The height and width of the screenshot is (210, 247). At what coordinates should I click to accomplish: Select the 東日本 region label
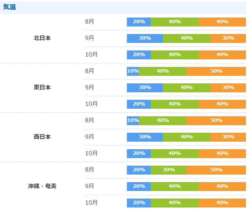point(42,87)
